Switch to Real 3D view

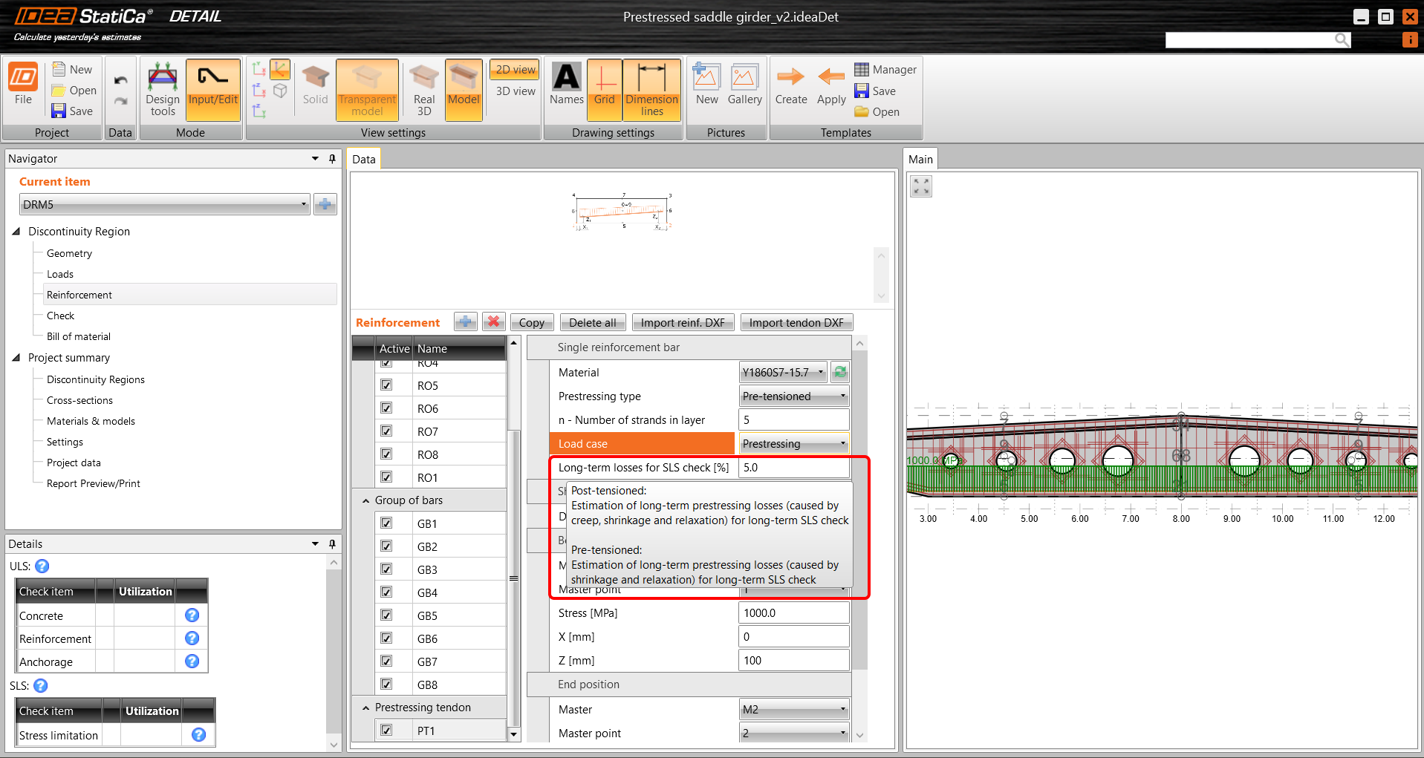click(x=423, y=90)
